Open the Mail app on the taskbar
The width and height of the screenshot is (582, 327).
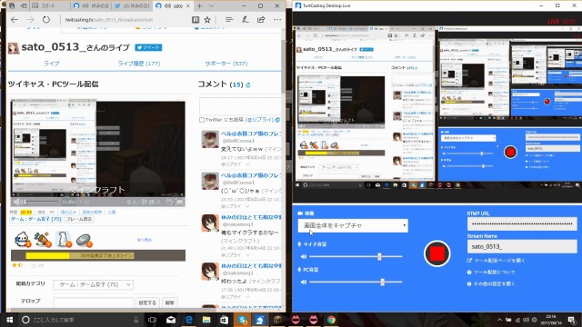coord(171,320)
